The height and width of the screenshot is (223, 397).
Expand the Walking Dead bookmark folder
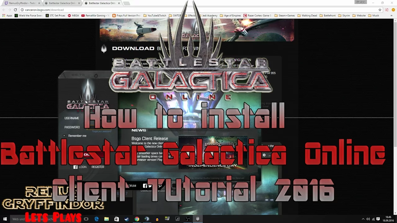[x=307, y=15]
